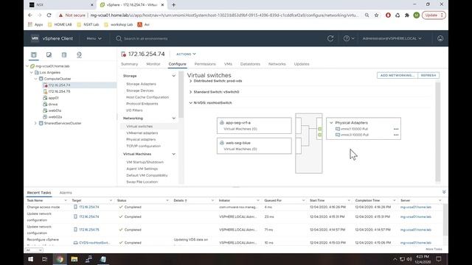Open Chrome from Windows taskbar
472x265 pixels.
[60, 259]
